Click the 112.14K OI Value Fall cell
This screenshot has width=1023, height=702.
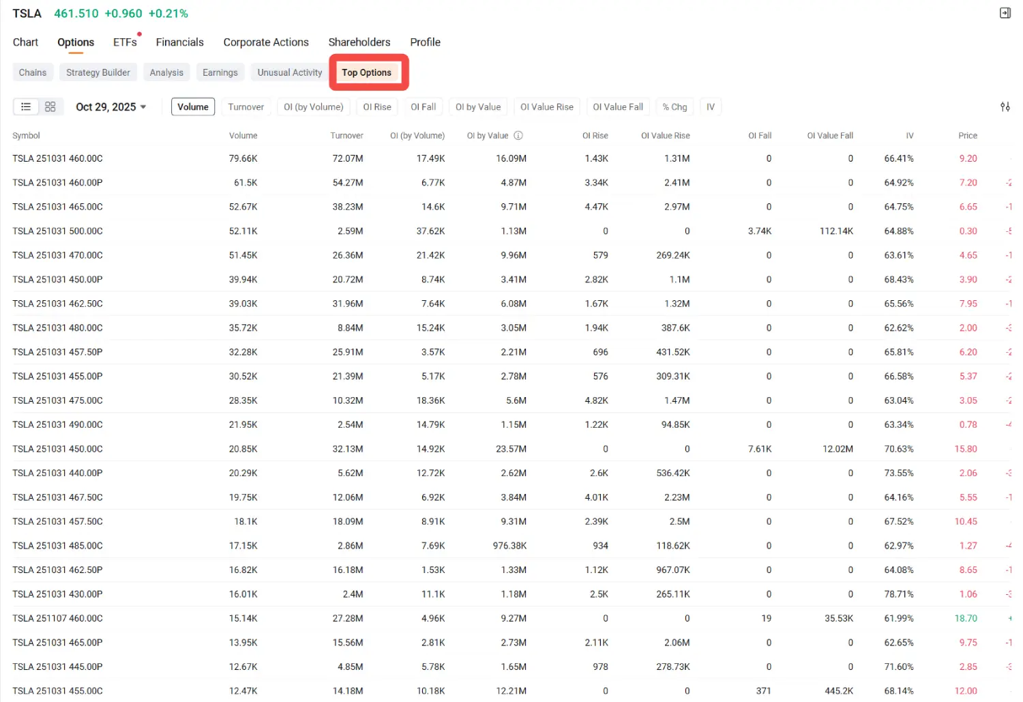coord(836,231)
